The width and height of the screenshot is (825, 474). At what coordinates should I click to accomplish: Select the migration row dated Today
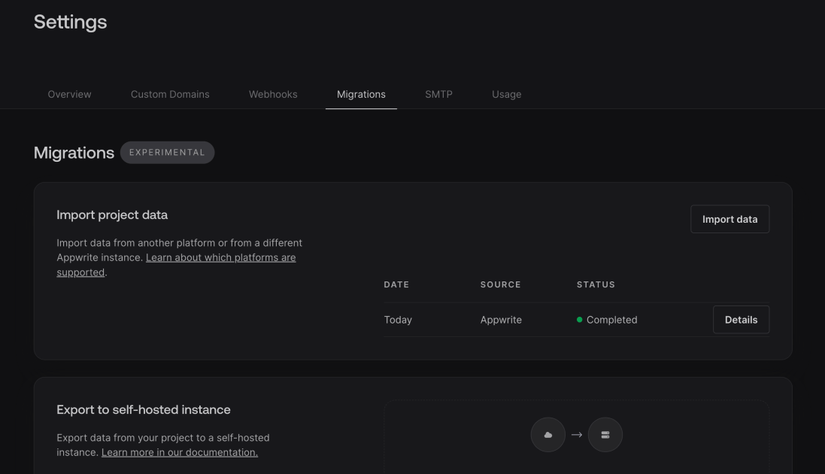pyautogui.click(x=398, y=319)
